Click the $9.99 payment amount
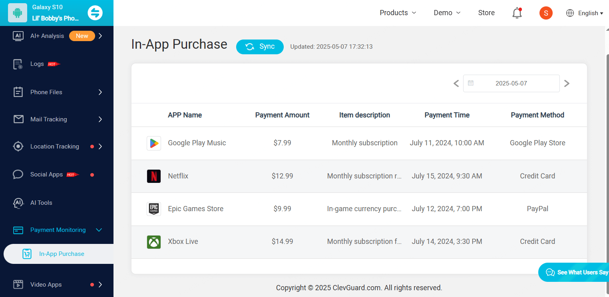This screenshot has height=297, width=609. tap(282, 209)
